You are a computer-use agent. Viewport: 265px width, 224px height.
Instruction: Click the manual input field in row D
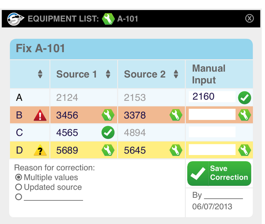click(212, 150)
